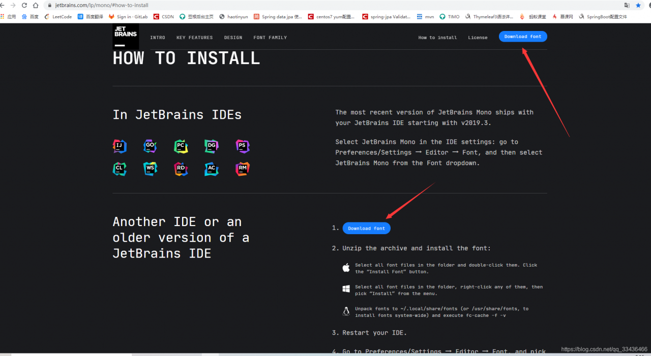This screenshot has height=356, width=651.
Task: Open the 蚂蚁课堂 bookmark
Action: click(533, 17)
